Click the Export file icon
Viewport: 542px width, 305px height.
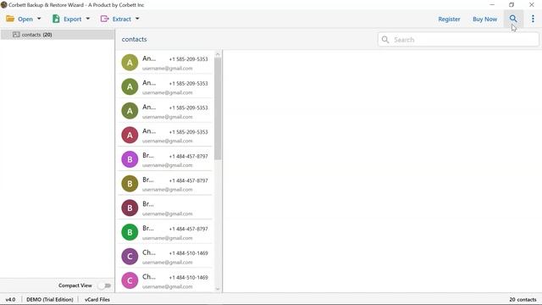pyautogui.click(x=56, y=19)
